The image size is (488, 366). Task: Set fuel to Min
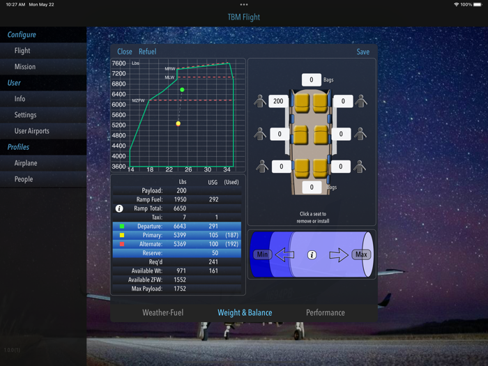point(262,254)
